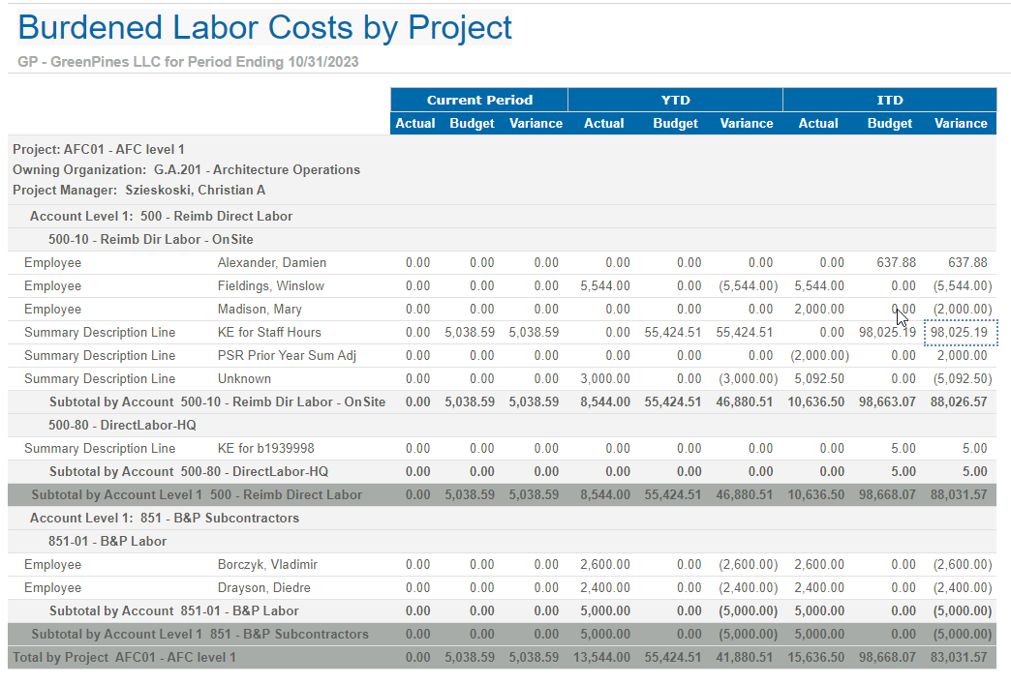1011x684 pixels.
Task: Select the Project AFC01 - AFC level 1 line
Action: [99, 149]
